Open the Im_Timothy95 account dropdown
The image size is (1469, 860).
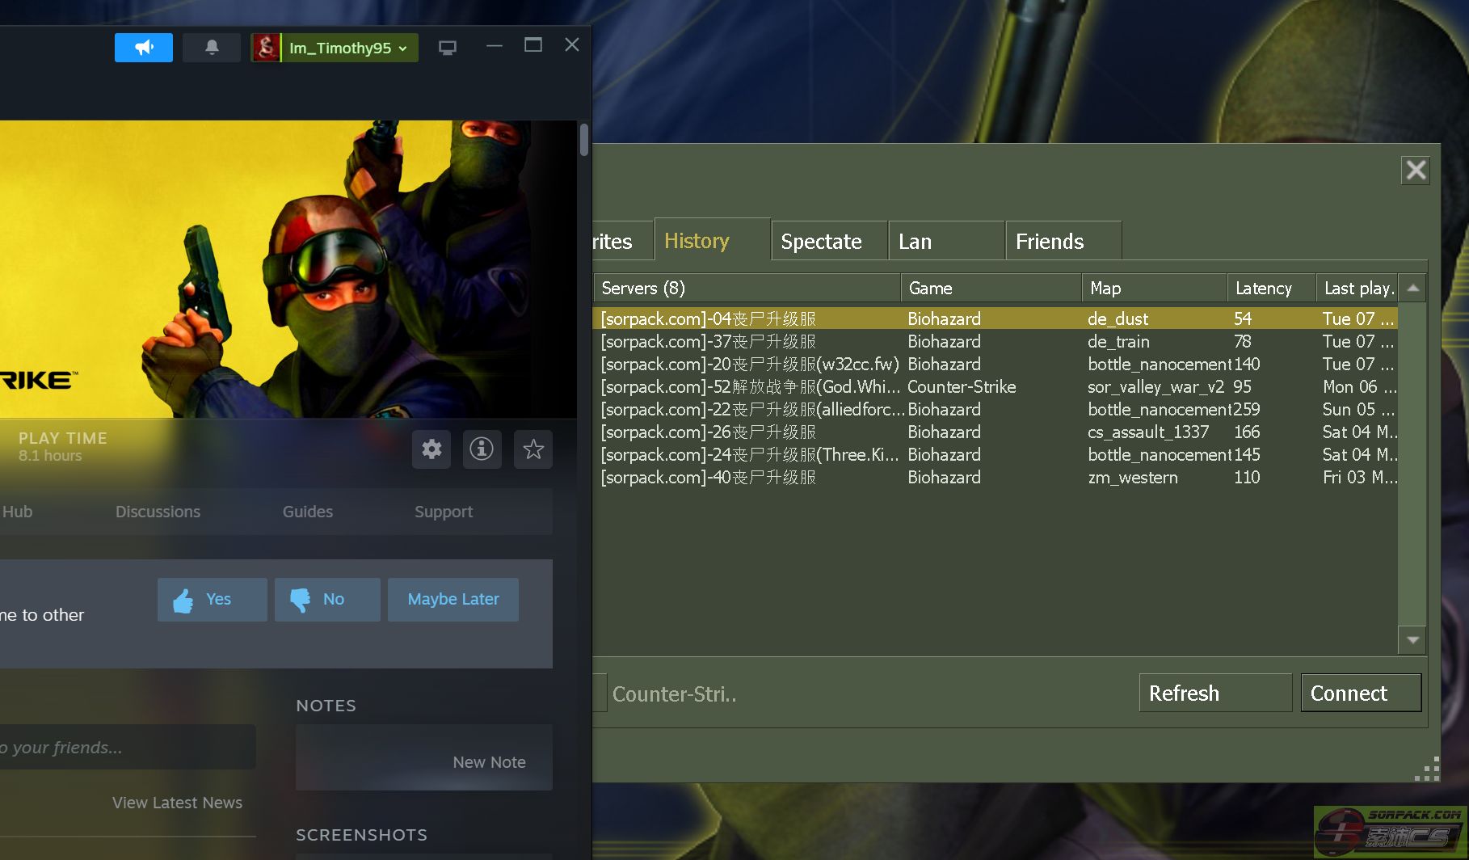(x=335, y=48)
